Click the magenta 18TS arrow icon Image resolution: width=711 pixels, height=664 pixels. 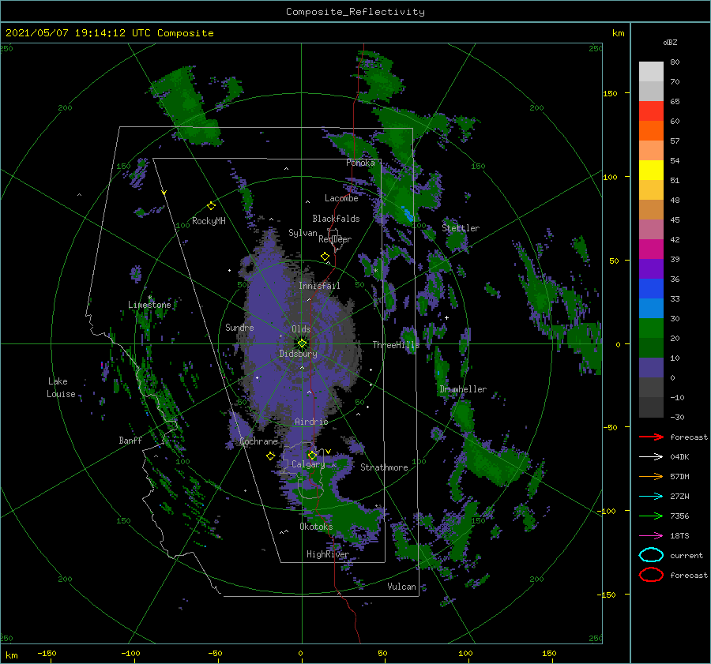651,536
